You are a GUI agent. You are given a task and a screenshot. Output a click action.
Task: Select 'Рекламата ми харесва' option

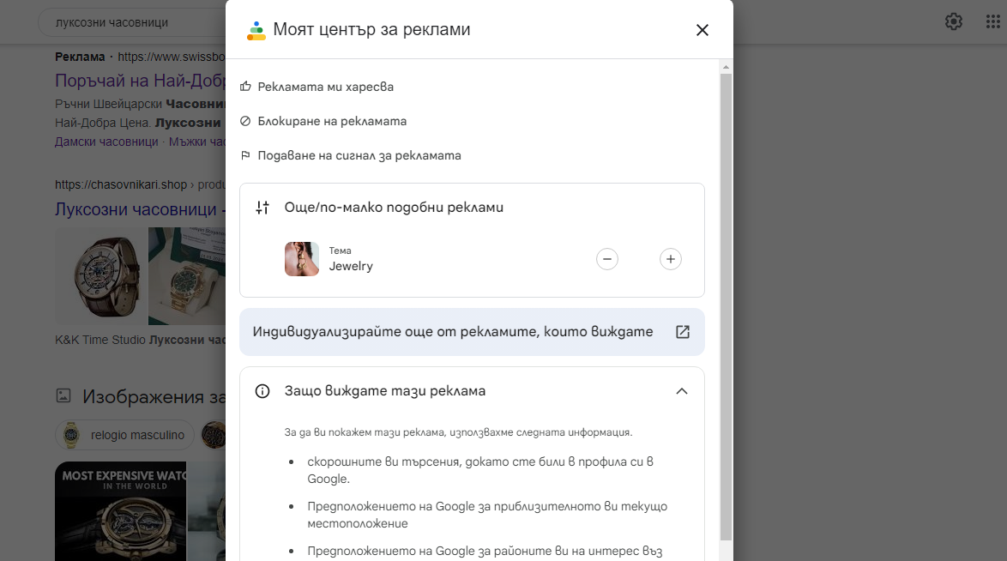(x=326, y=87)
